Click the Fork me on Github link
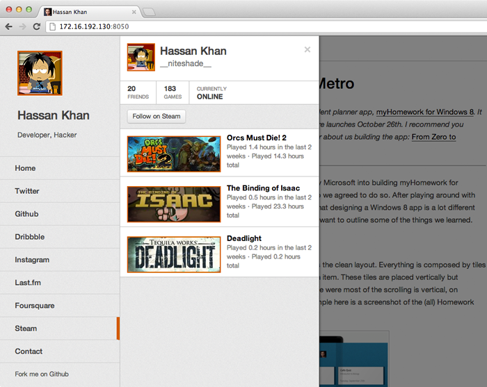The image size is (487, 387). click(42, 374)
